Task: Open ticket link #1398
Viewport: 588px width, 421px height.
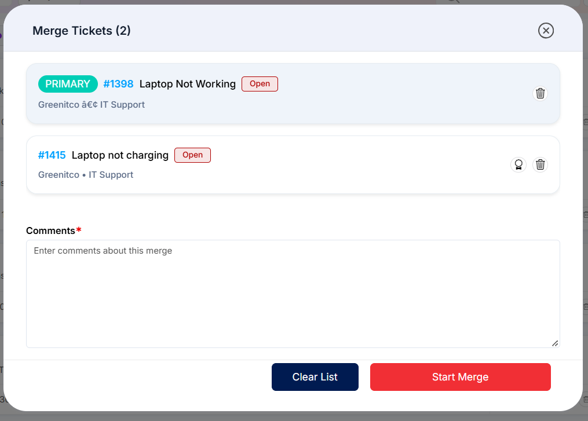Action: pyautogui.click(x=118, y=84)
